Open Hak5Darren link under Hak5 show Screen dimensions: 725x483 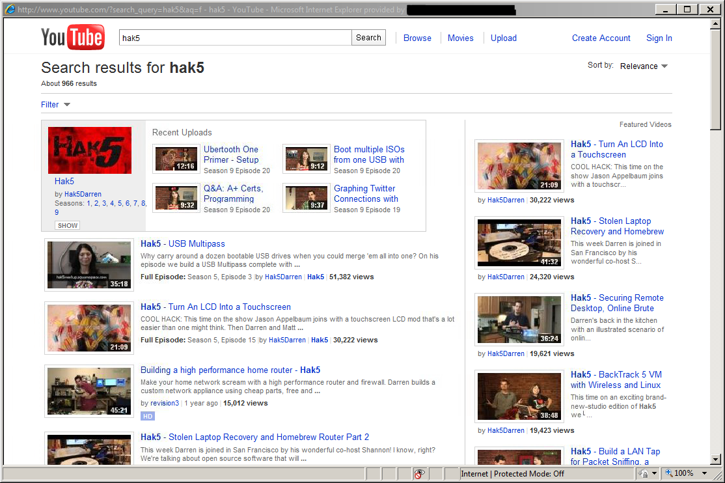(83, 195)
